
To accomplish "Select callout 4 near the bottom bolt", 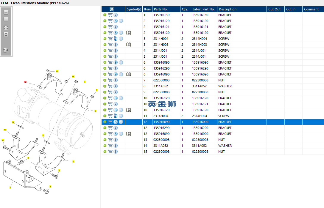I will point(50,187).
